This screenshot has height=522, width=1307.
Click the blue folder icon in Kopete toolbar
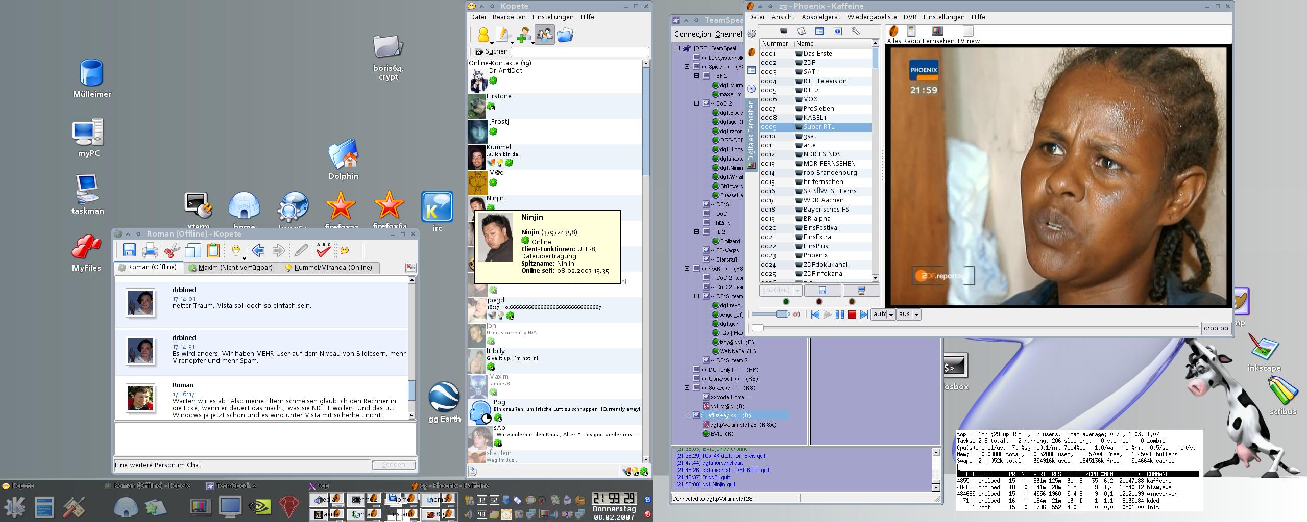click(565, 35)
